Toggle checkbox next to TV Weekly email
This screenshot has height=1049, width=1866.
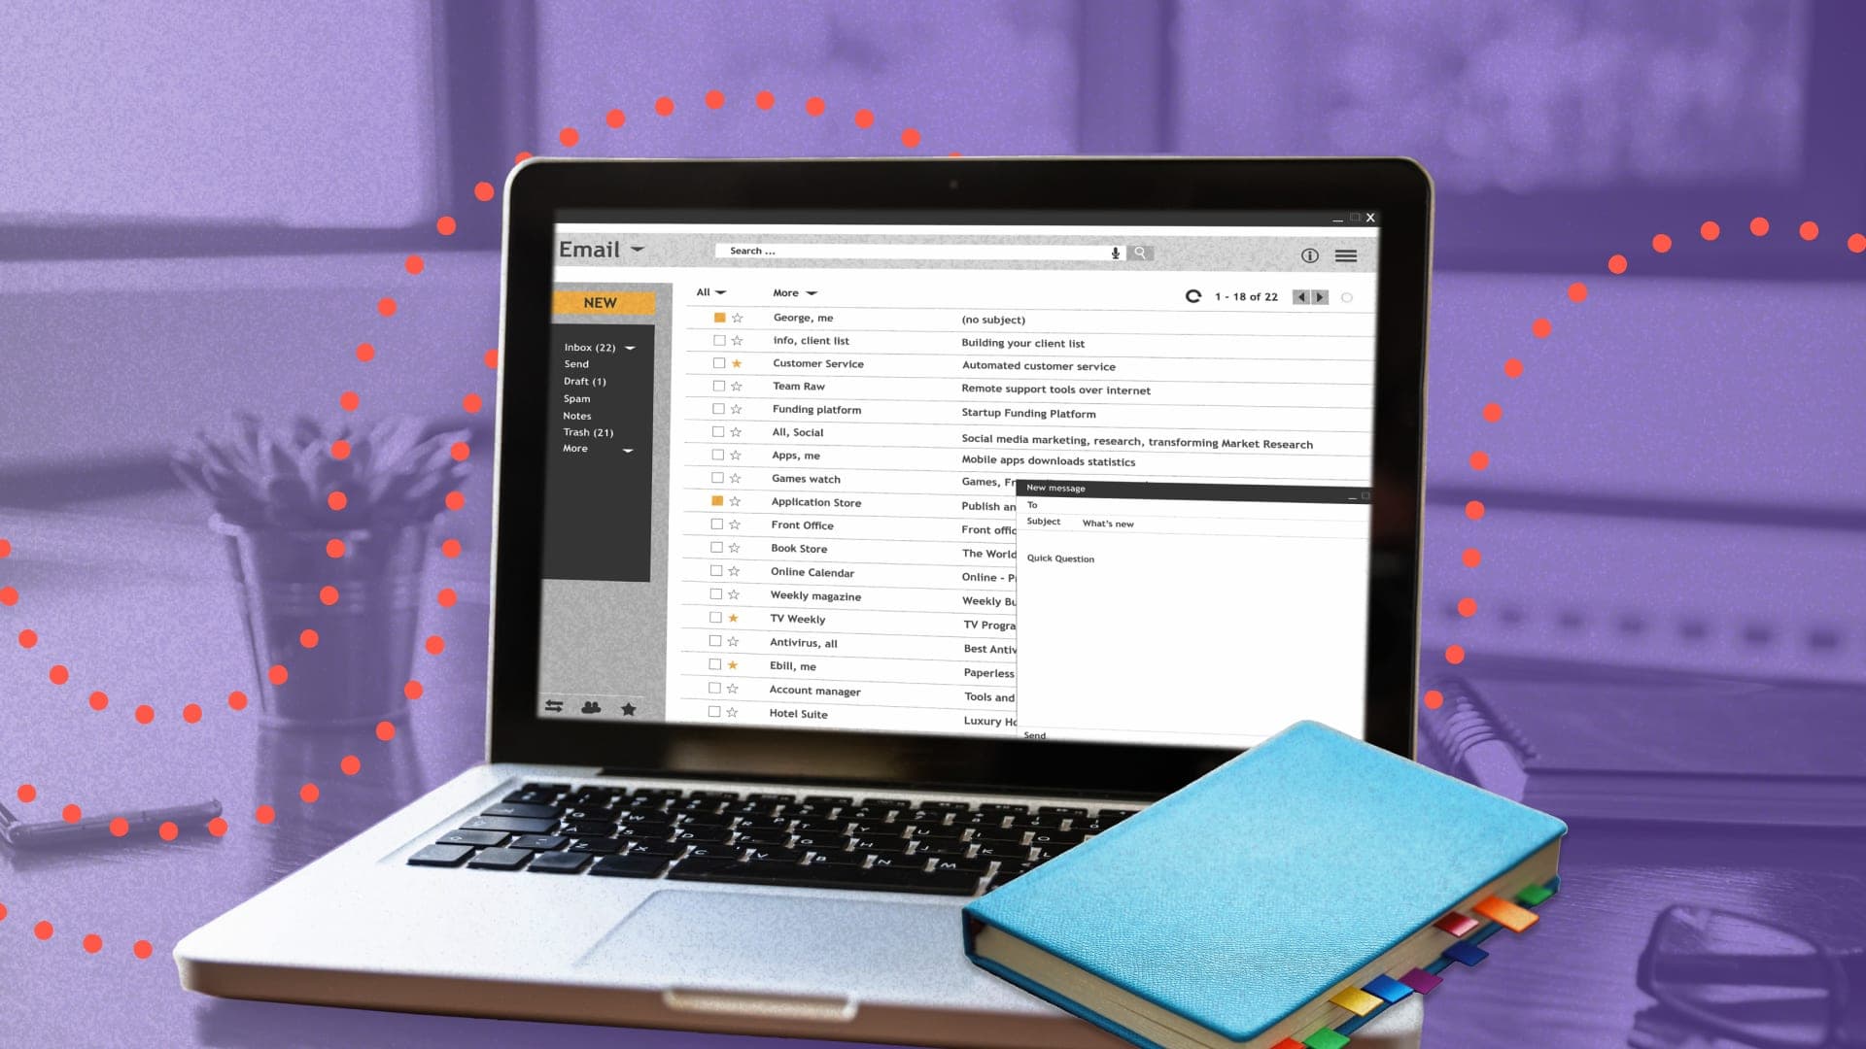tap(716, 619)
